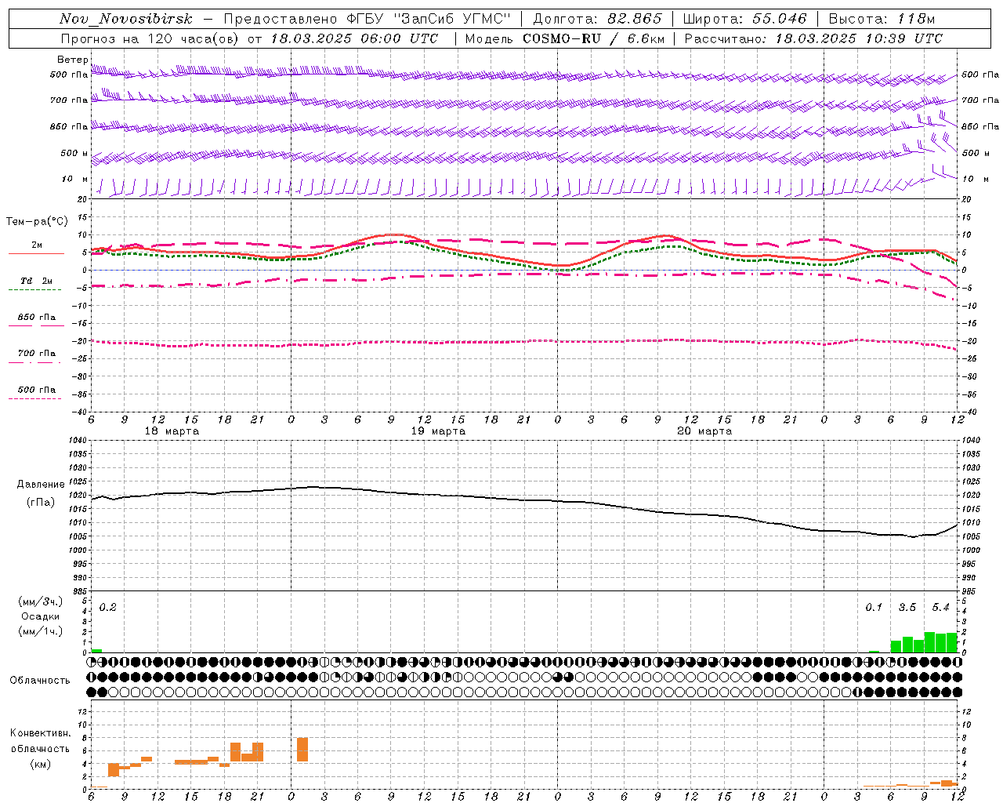This screenshot has width=1003, height=803.
Task: Click the small green precipitation bar at forecast start
Action: [96, 651]
